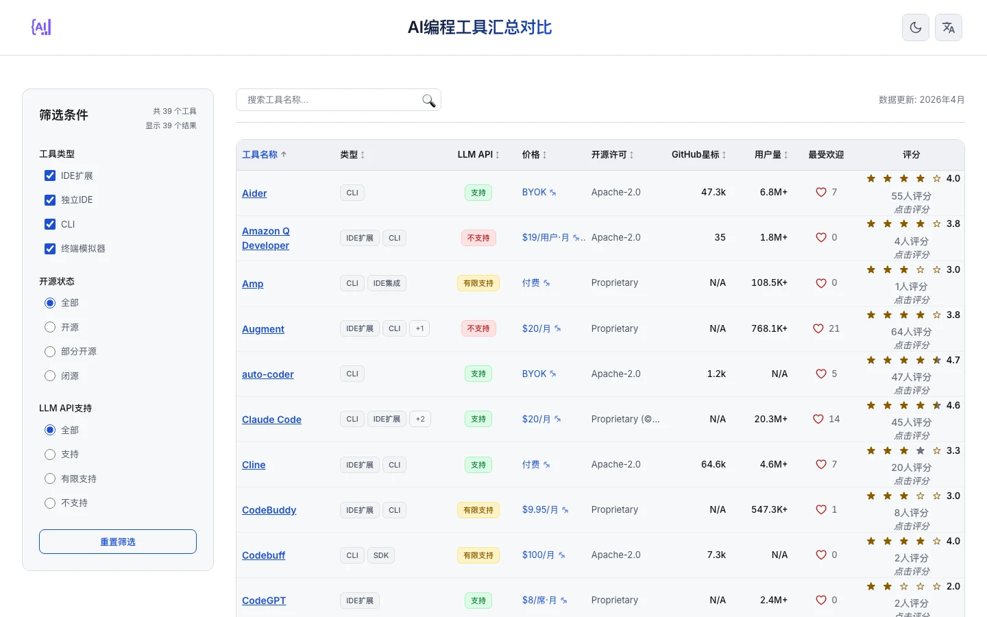Viewport: 987px width, 617px height.
Task: Open Amazon Q's $19/用户·月 pricing link
Action: point(554,237)
